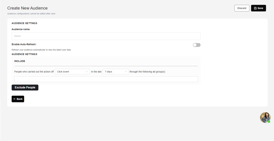Save the audience configuration
The width and height of the screenshot is (274, 141).
(x=258, y=8)
